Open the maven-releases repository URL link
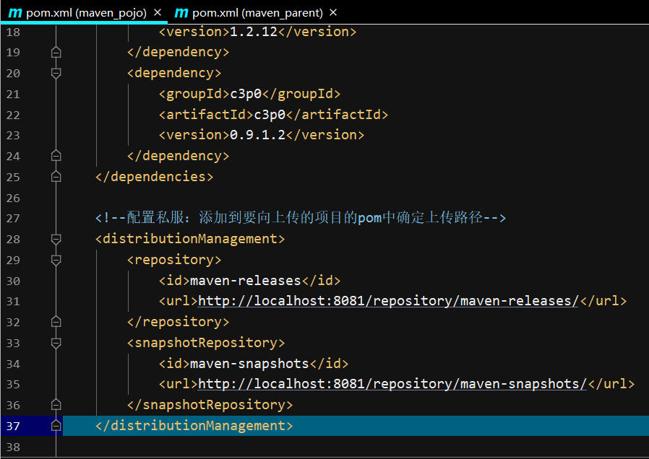Viewport: 649px width, 459px height. (x=388, y=301)
